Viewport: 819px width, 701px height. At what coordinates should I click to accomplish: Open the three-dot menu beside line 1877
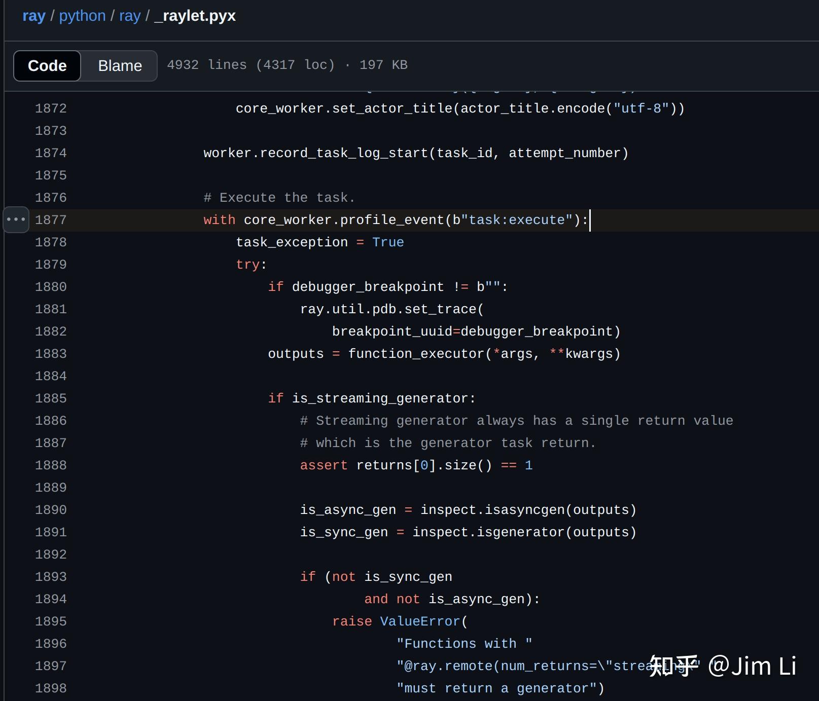(x=16, y=219)
